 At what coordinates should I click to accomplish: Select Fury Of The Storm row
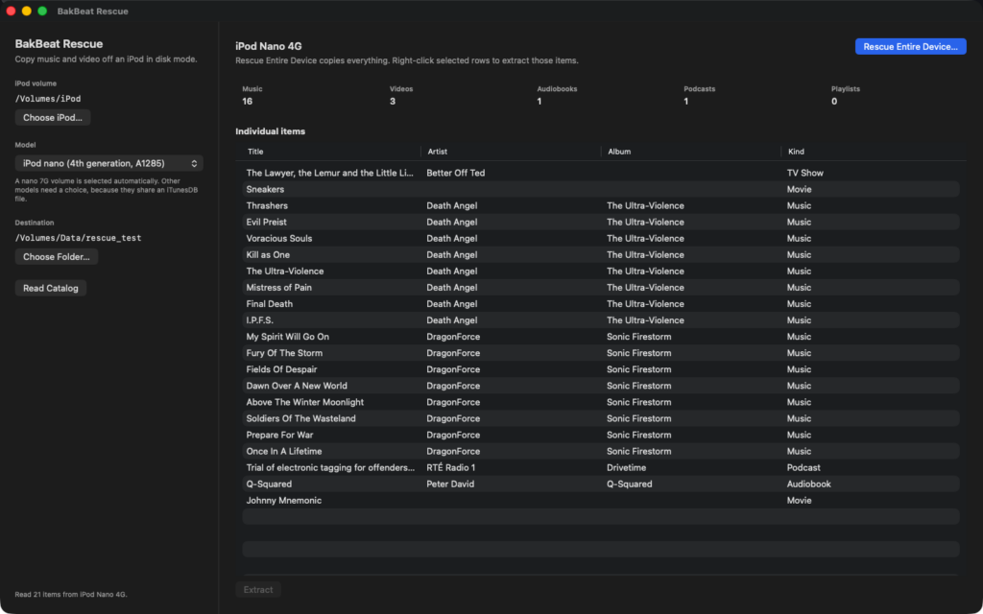point(601,353)
